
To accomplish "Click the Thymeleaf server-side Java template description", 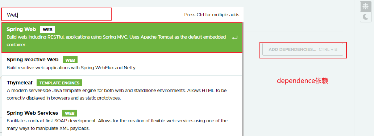I will point(117,94).
